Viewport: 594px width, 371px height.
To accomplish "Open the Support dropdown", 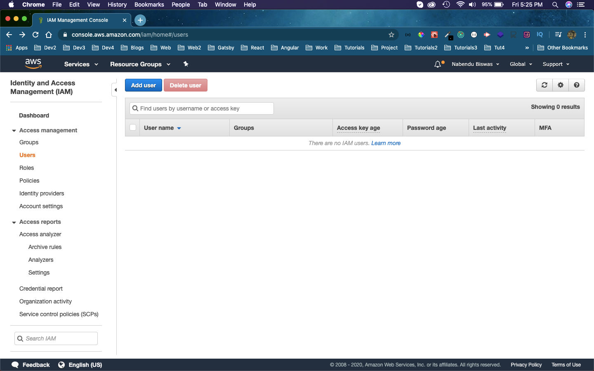I will tap(556, 64).
